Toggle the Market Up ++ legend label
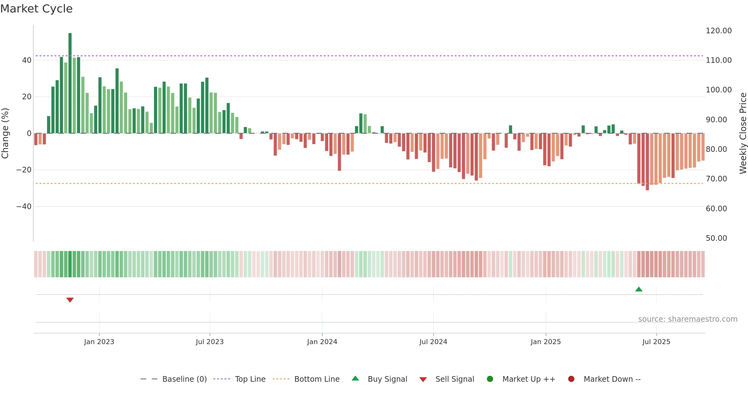The image size is (748, 420). click(x=529, y=379)
